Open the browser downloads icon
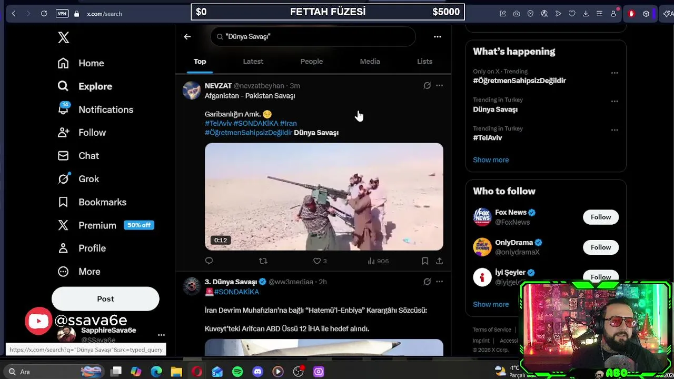The width and height of the screenshot is (674, 379). pyautogui.click(x=586, y=14)
